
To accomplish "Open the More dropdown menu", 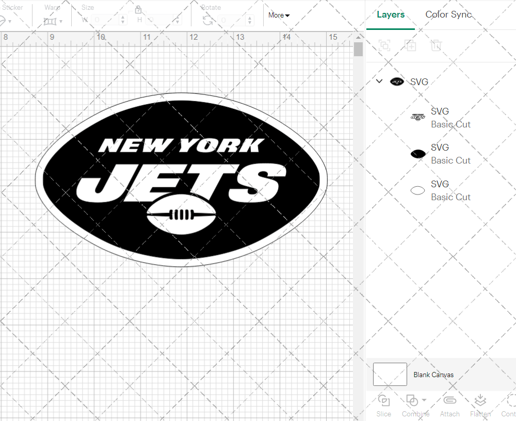I will click(x=279, y=15).
